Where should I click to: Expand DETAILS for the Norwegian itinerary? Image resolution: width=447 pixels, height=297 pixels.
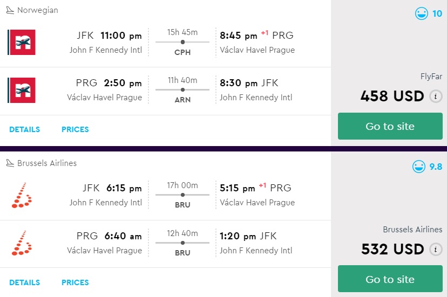[24, 129]
